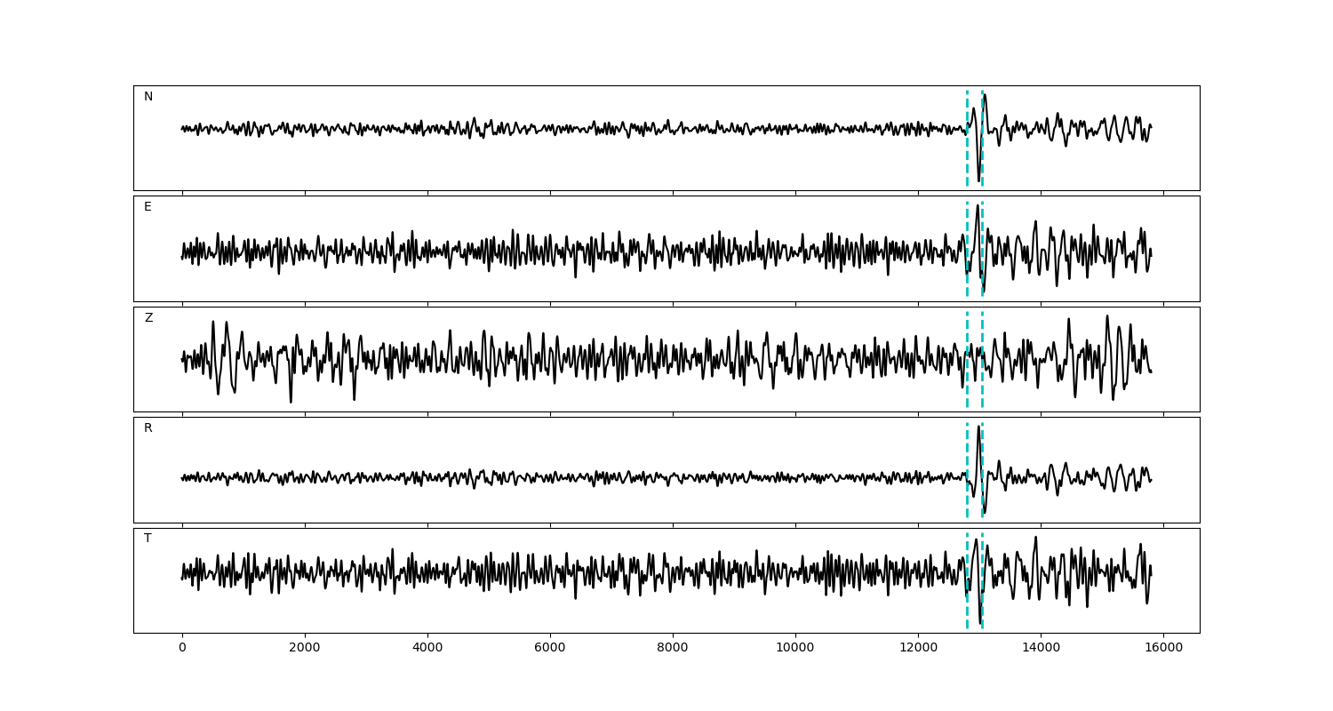Click the 12000 x-axis tick label

pos(918,648)
